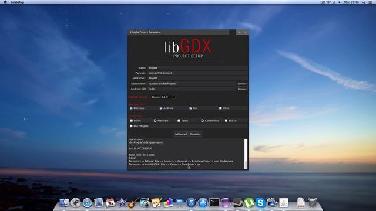376x211 pixels.
Task: Uncheck the Ios sub project checkbox
Action: coord(190,108)
